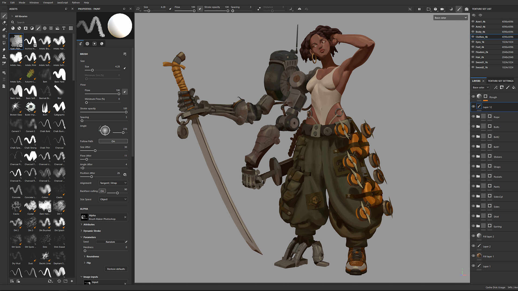Click the text resources filter icon in Assets
The image size is (518, 291).
[x=64, y=28]
